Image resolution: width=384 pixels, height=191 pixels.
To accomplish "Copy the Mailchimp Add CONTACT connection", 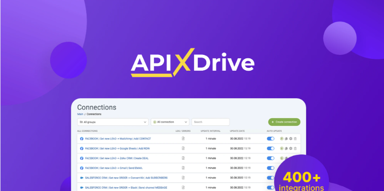I will [x=286, y=139].
